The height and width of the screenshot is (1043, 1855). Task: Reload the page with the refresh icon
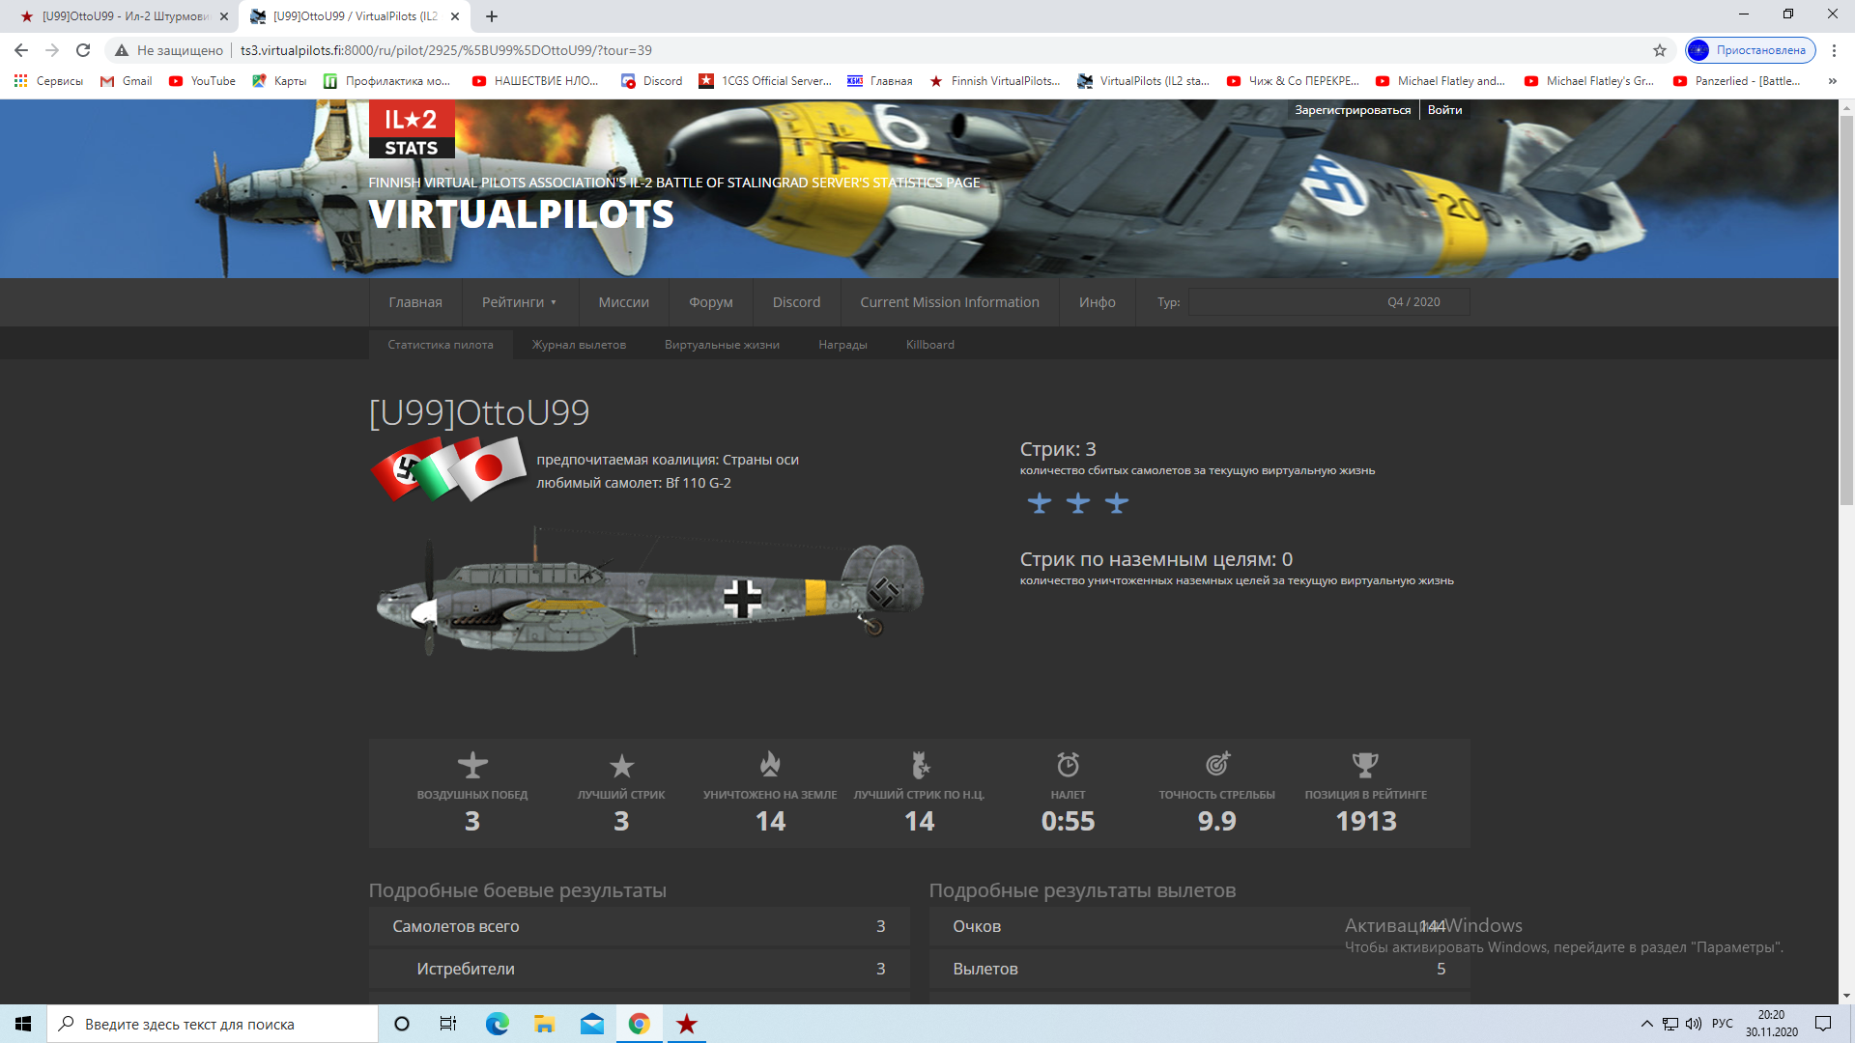(83, 50)
